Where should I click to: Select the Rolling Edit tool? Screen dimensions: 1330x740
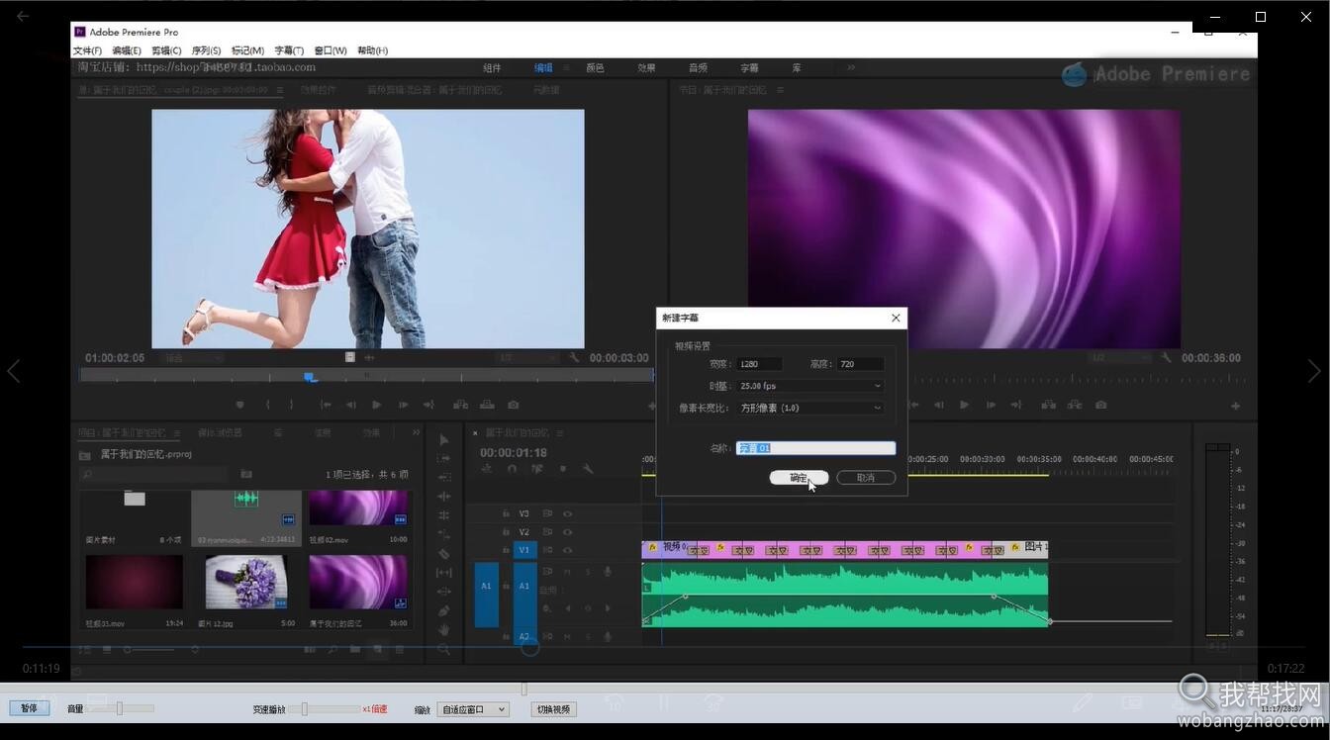point(444,497)
